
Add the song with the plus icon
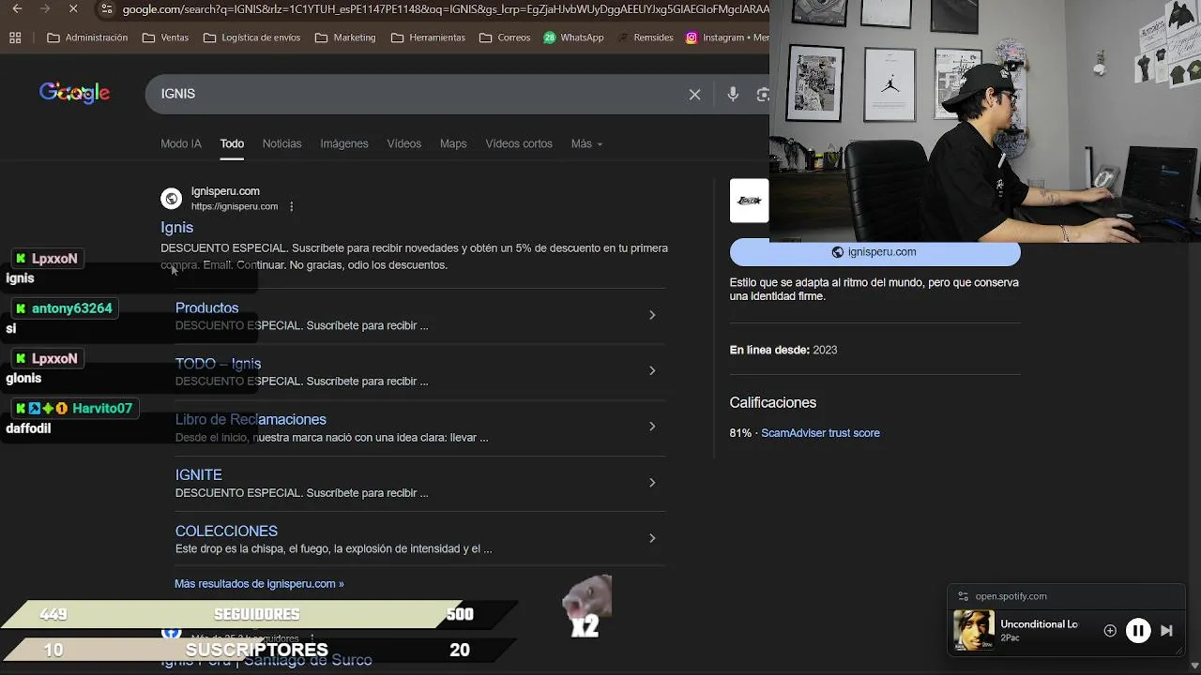tap(1110, 631)
